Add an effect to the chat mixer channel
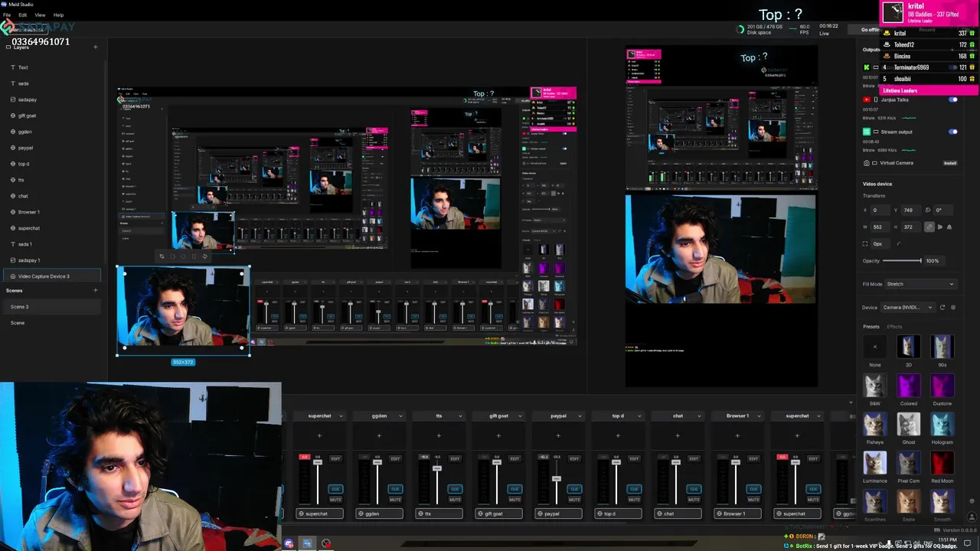980x551 pixels. [678, 436]
